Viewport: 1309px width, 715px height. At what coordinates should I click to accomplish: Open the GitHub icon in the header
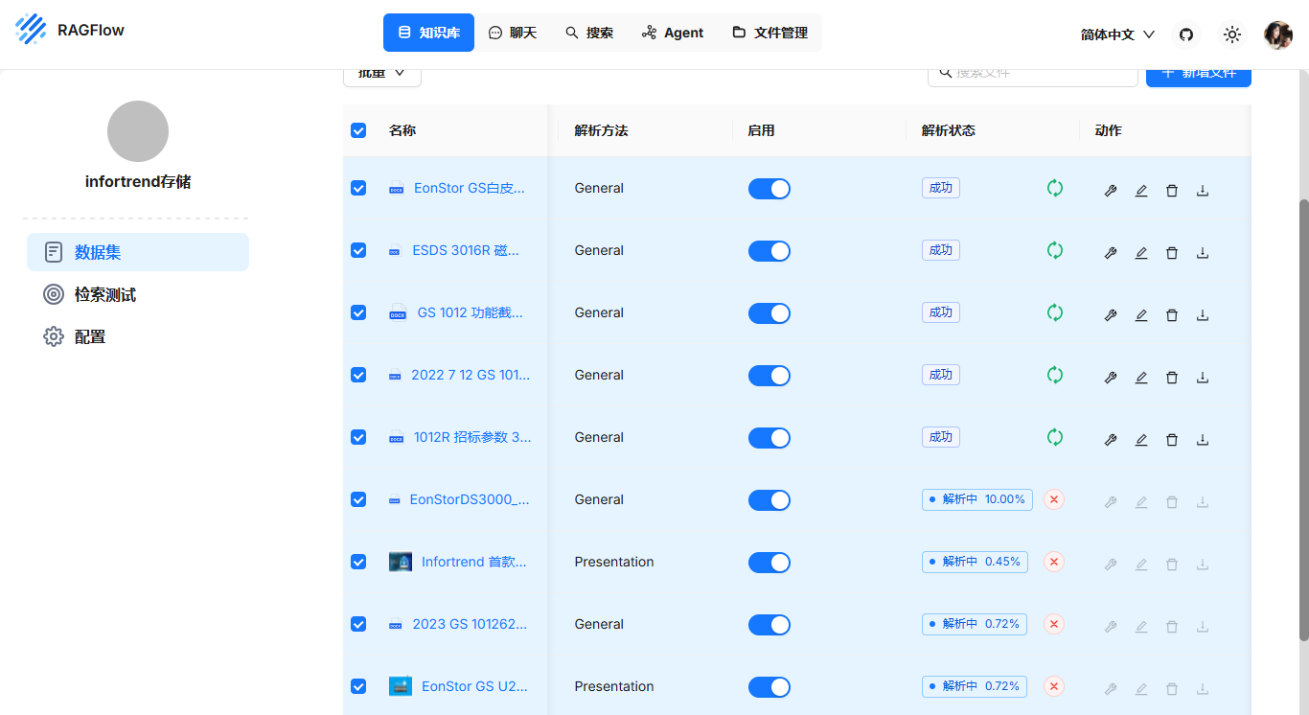1185,34
